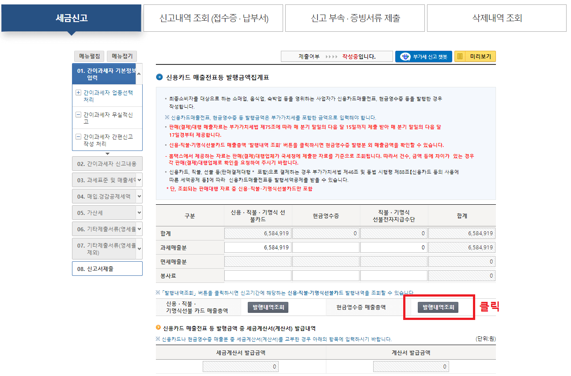Switch to 신고내역 조회 (접수증·납부서) tab
Image resolution: width=571 pixels, height=376 pixels.
click(213, 18)
